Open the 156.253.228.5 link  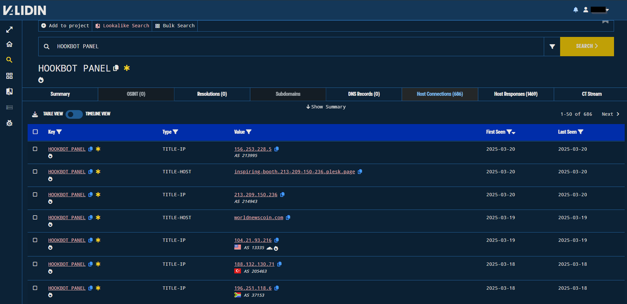(253, 149)
